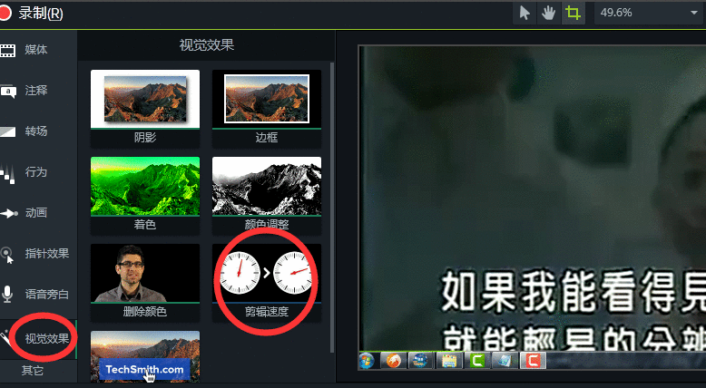Click the effects panel vertical scrollbar

point(332,207)
